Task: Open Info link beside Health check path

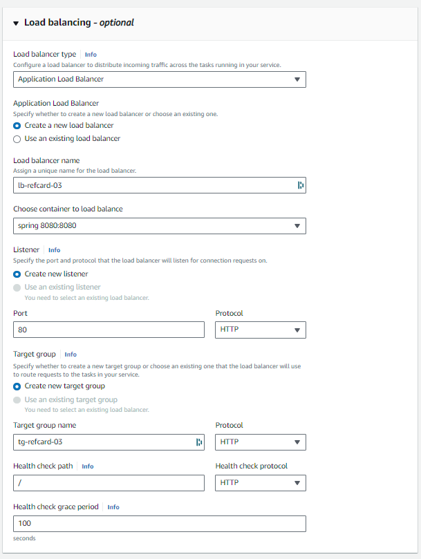Action: coord(87,466)
